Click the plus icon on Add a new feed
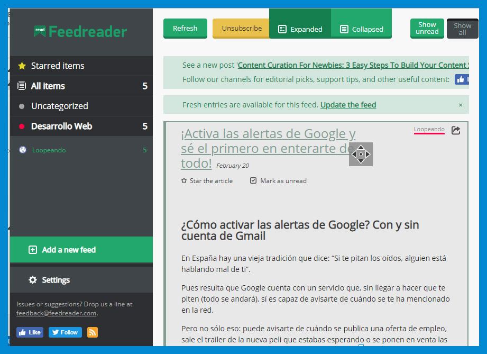Viewport: 487px width, 354px height. (x=33, y=250)
